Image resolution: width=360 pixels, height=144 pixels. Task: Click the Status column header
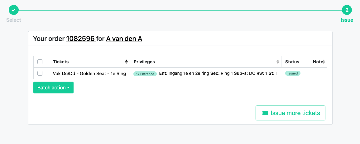[x=295, y=62]
